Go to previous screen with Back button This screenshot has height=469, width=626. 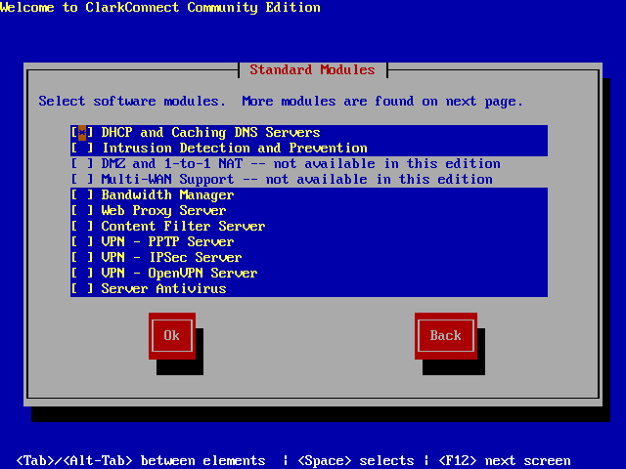[446, 336]
